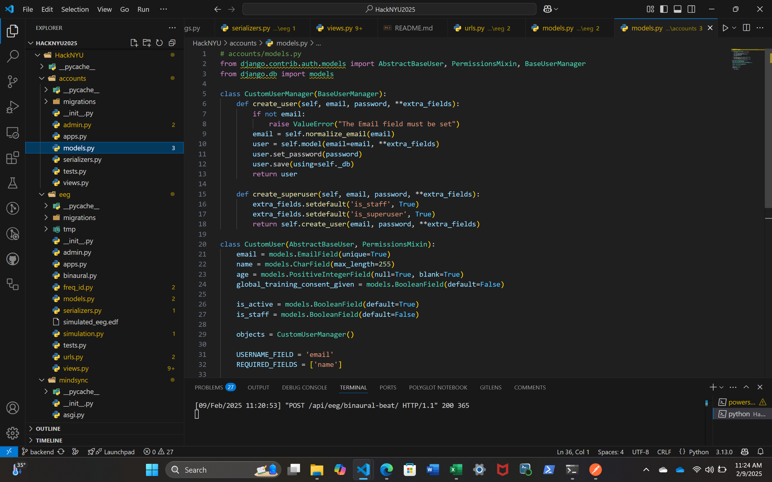Click the New File icon in Explorer
This screenshot has height=482, width=772.
pyautogui.click(x=134, y=43)
